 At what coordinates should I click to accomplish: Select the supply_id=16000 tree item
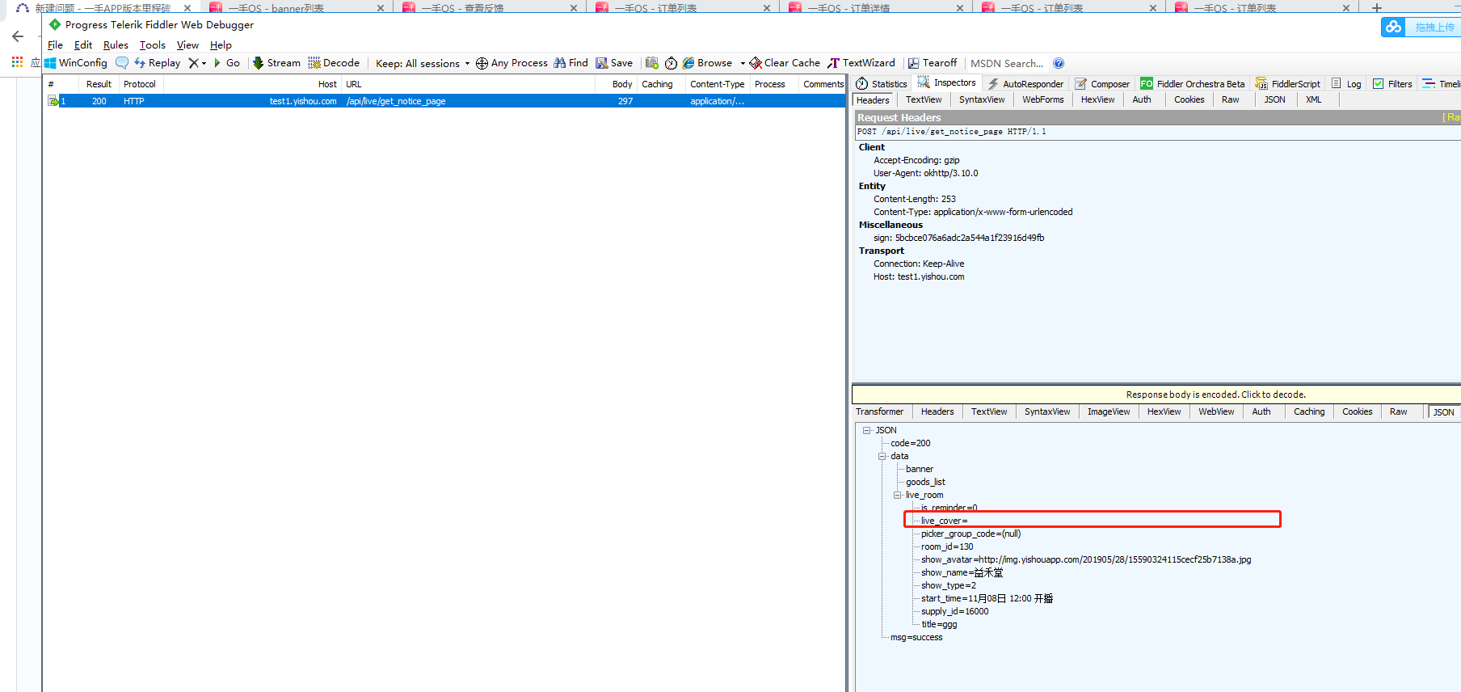[954, 611]
